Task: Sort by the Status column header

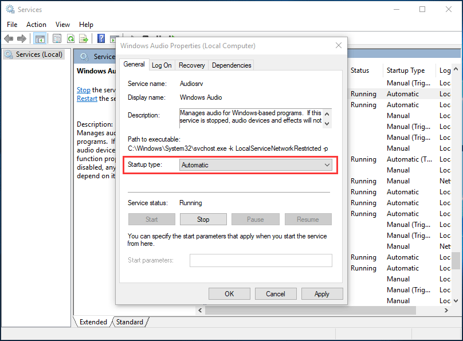Action: [360, 70]
